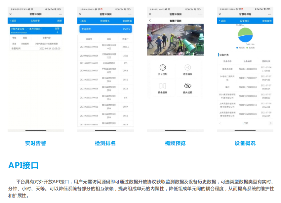Click blue segment of pie chart

(x=246, y=39)
